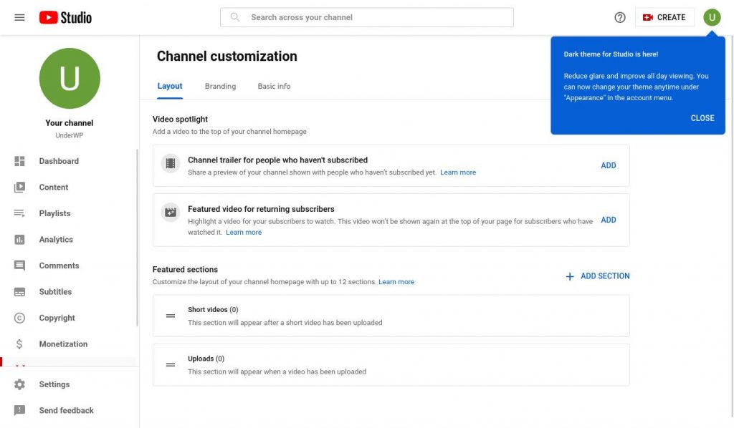The width and height of the screenshot is (734, 428).
Task: Click the large channel profile avatar
Action: tap(70, 78)
